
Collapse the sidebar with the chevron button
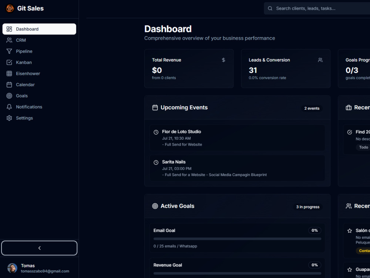(39, 248)
